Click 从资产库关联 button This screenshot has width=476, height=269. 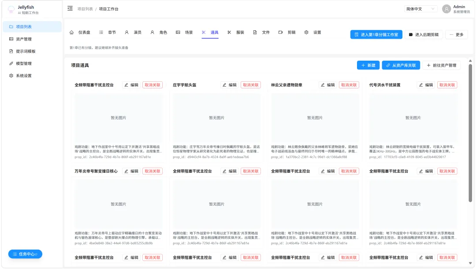tap(401, 65)
